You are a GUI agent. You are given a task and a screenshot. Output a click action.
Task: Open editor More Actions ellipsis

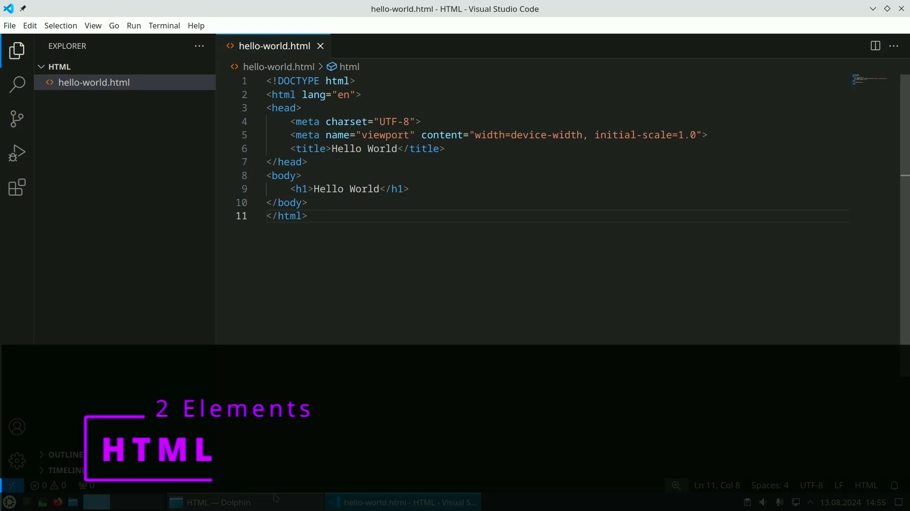tap(894, 46)
